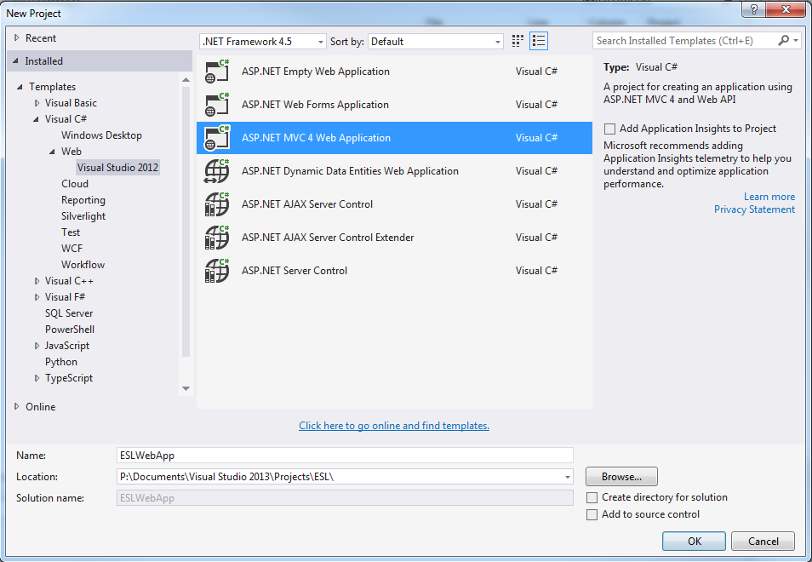Select the Workflow templates category
The height and width of the screenshot is (562, 812).
[83, 265]
